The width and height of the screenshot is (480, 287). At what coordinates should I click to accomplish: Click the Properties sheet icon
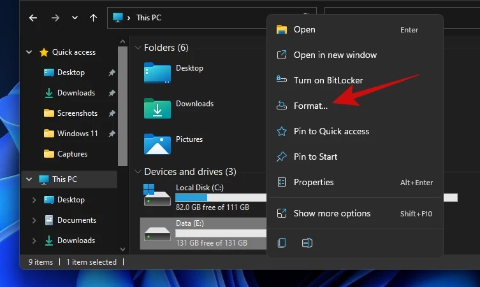click(282, 182)
